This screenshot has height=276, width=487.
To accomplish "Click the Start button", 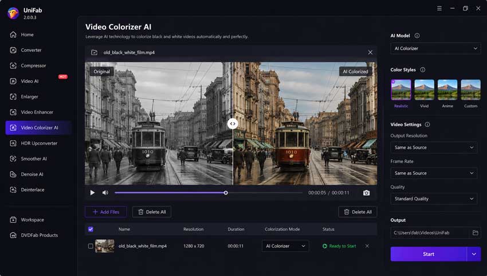I will [x=429, y=254].
